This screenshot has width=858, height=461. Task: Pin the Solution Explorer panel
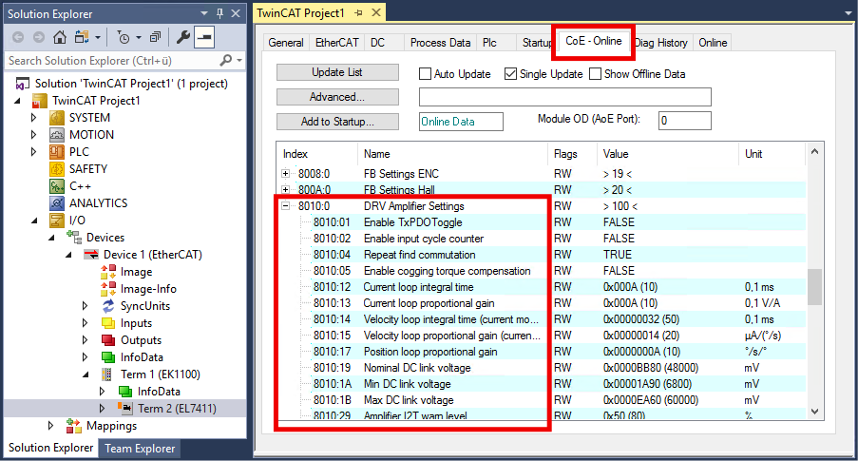click(220, 13)
